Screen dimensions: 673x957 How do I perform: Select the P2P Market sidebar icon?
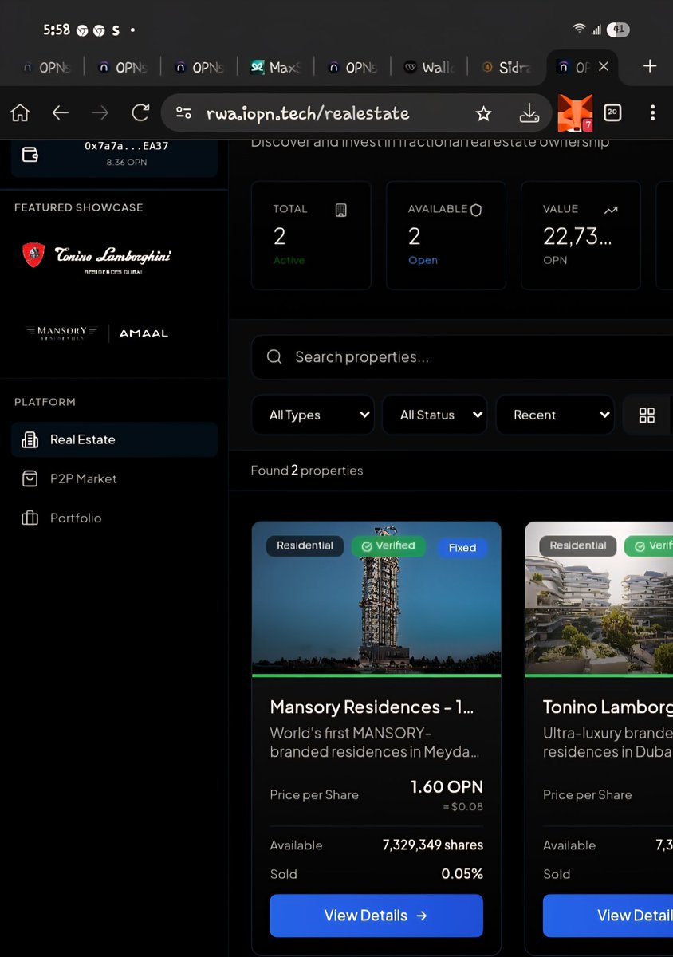coord(30,478)
